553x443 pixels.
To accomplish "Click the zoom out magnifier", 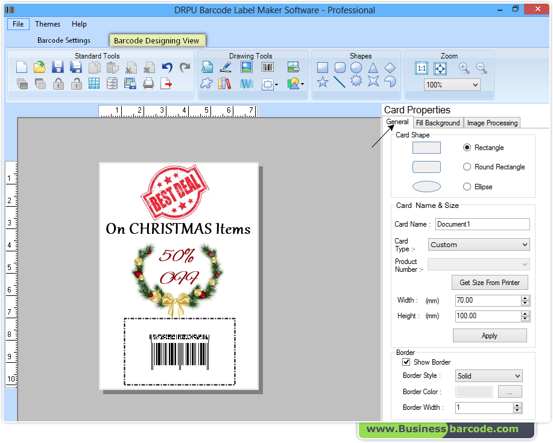I will coord(482,68).
